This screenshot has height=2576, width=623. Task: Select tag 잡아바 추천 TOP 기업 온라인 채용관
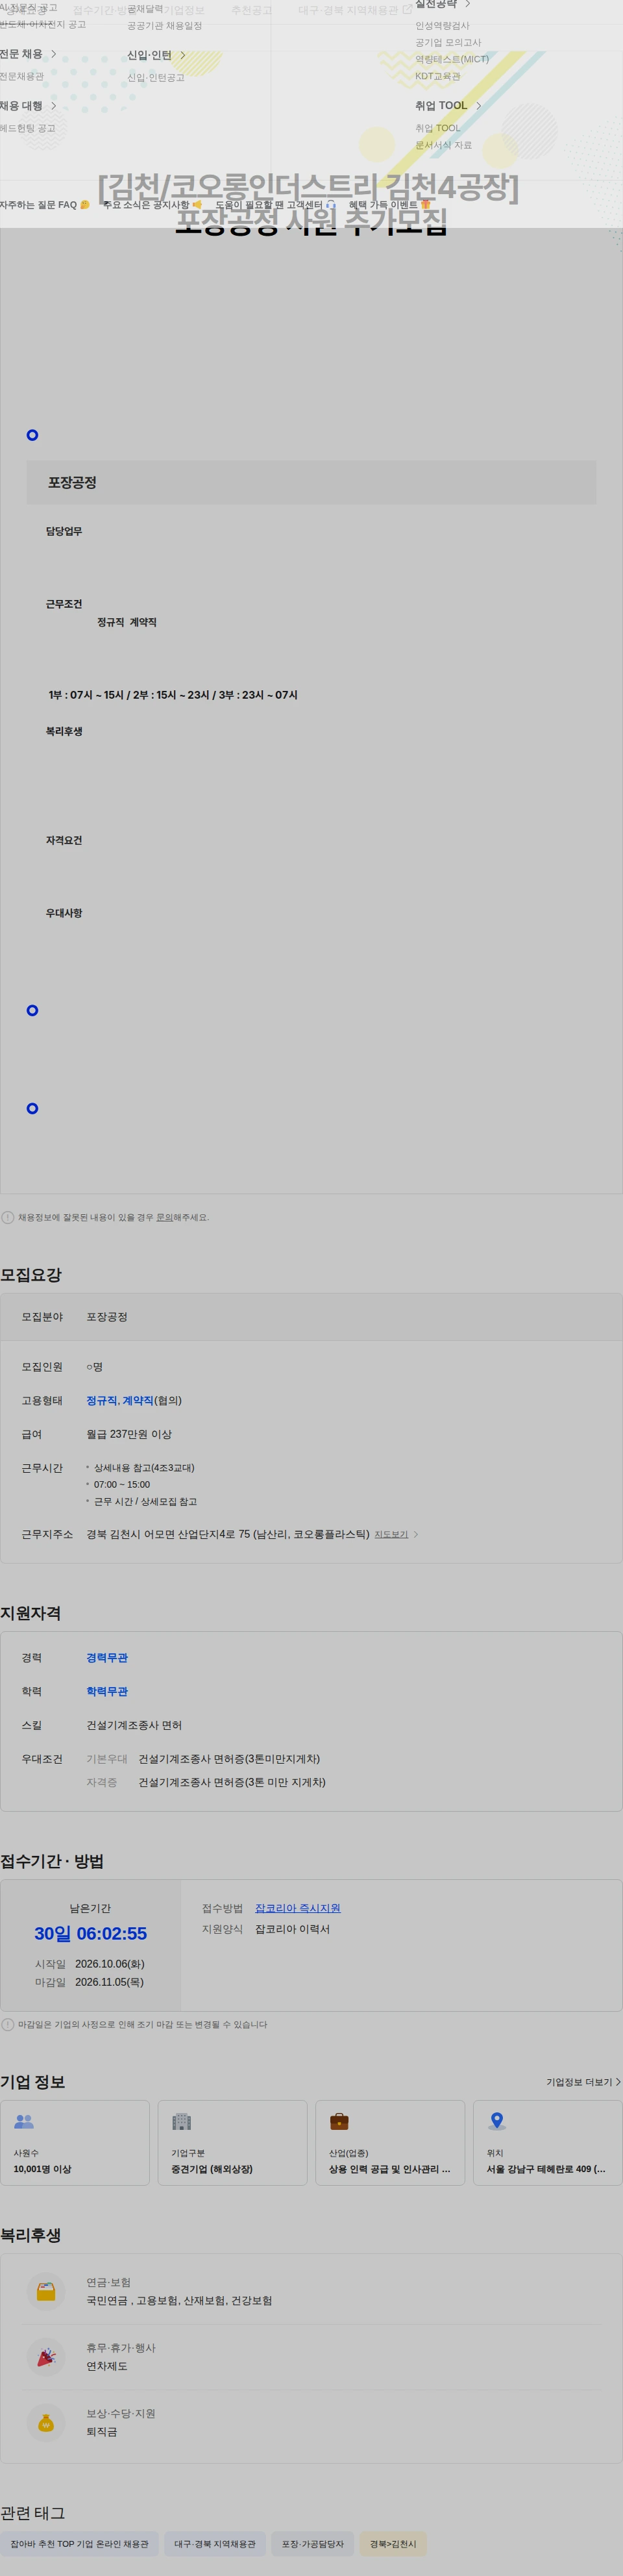79,2543
